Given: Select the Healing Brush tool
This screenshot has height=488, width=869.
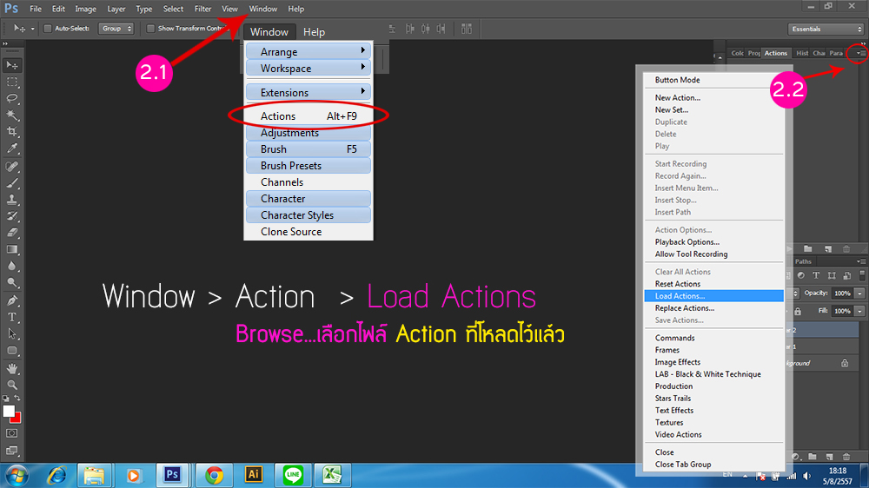Looking at the screenshot, I should (x=11, y=166).
